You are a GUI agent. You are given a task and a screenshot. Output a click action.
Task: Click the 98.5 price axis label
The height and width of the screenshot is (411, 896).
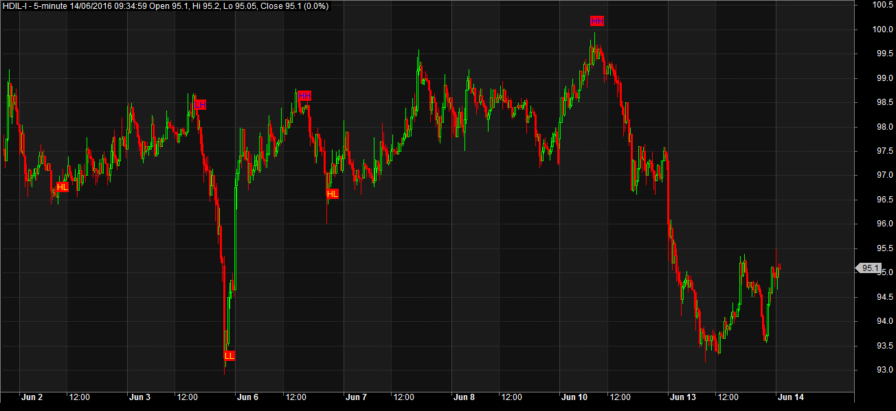(x=884, y=103)
